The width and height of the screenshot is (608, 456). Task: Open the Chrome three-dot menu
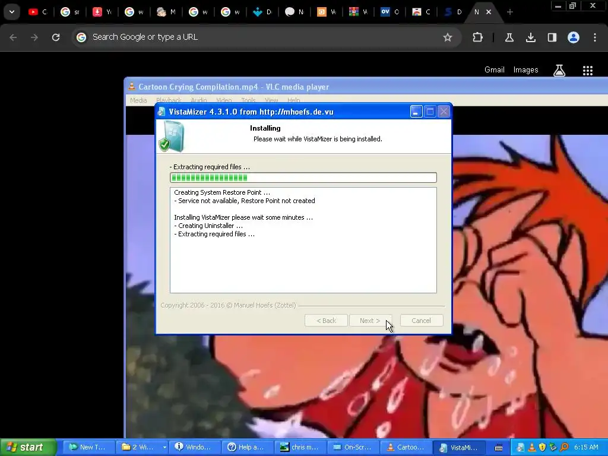tap(595, 37)
